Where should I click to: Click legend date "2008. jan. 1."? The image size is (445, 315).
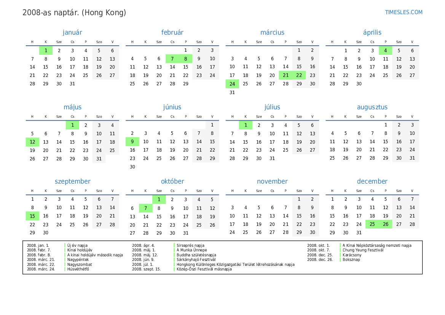(x=38, y=245)
